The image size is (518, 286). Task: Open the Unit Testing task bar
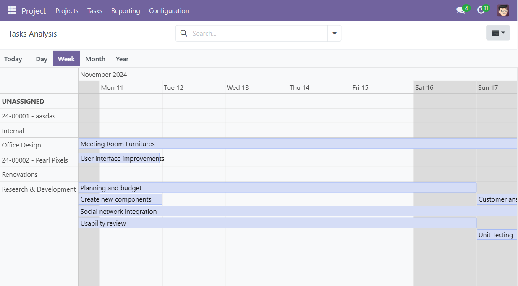tap(495, 235)
